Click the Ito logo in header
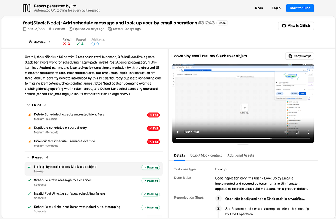The image size is (336, 219). (x=27, y=8)
